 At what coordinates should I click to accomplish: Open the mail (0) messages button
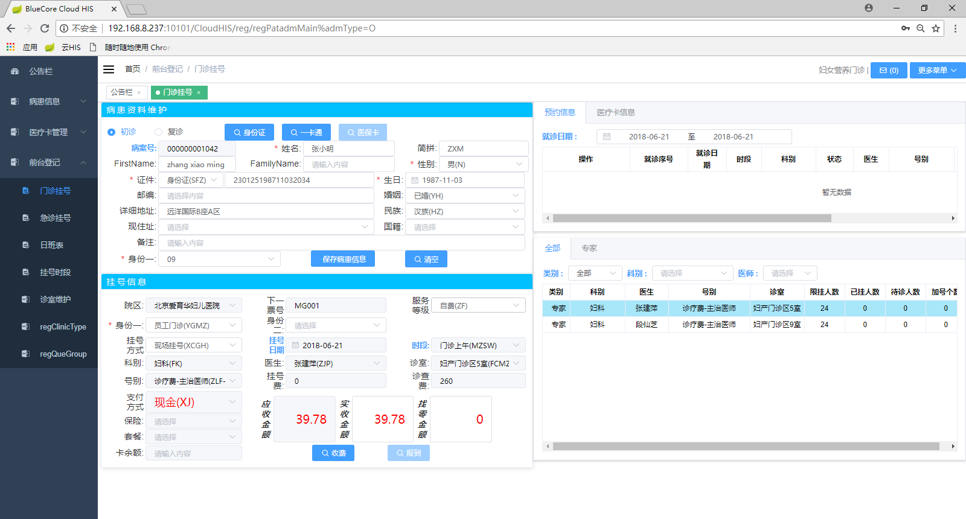coord(889,70)
